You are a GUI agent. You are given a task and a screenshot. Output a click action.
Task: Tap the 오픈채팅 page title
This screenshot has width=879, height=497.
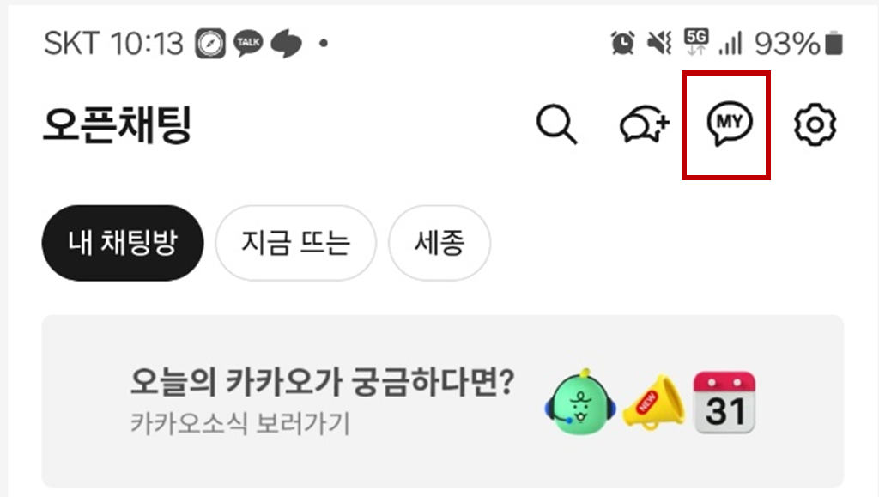[118, 124]
